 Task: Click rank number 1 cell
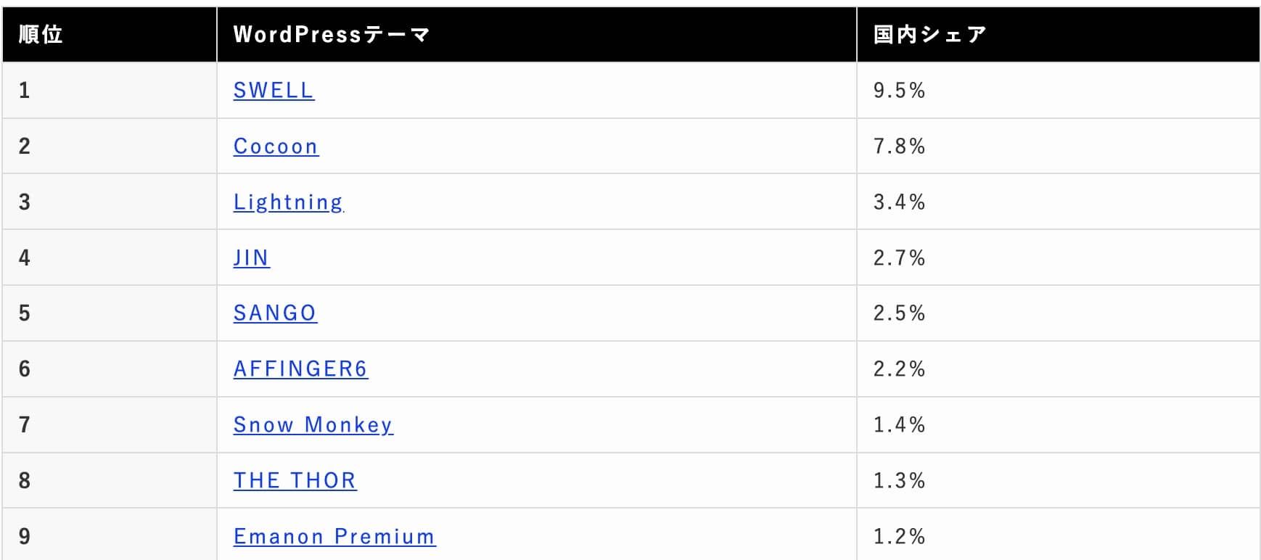coord(25,90)
